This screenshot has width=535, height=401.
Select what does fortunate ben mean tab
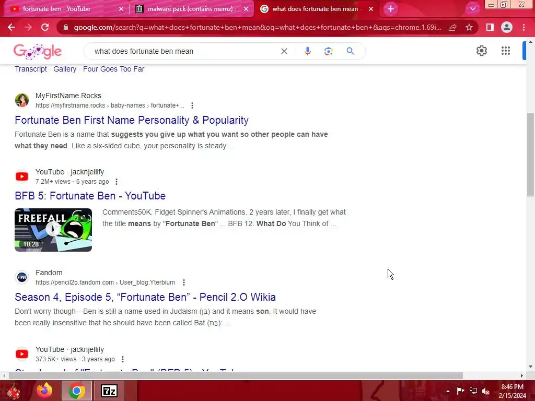(x=316, y=9)
